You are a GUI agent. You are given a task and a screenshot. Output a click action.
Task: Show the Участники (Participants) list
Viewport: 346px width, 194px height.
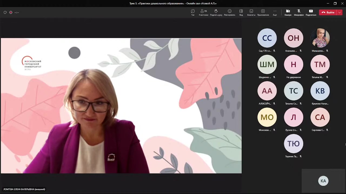(x=203, y=12)
